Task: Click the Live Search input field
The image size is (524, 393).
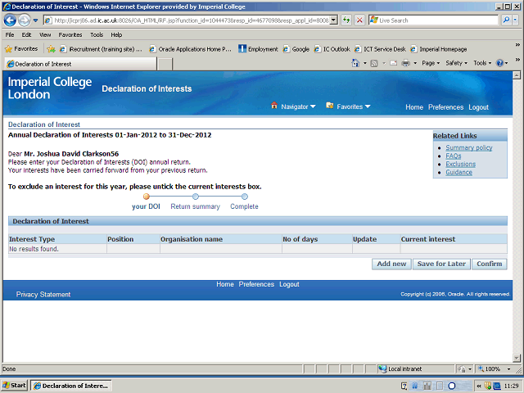Action: pos(438,20)
